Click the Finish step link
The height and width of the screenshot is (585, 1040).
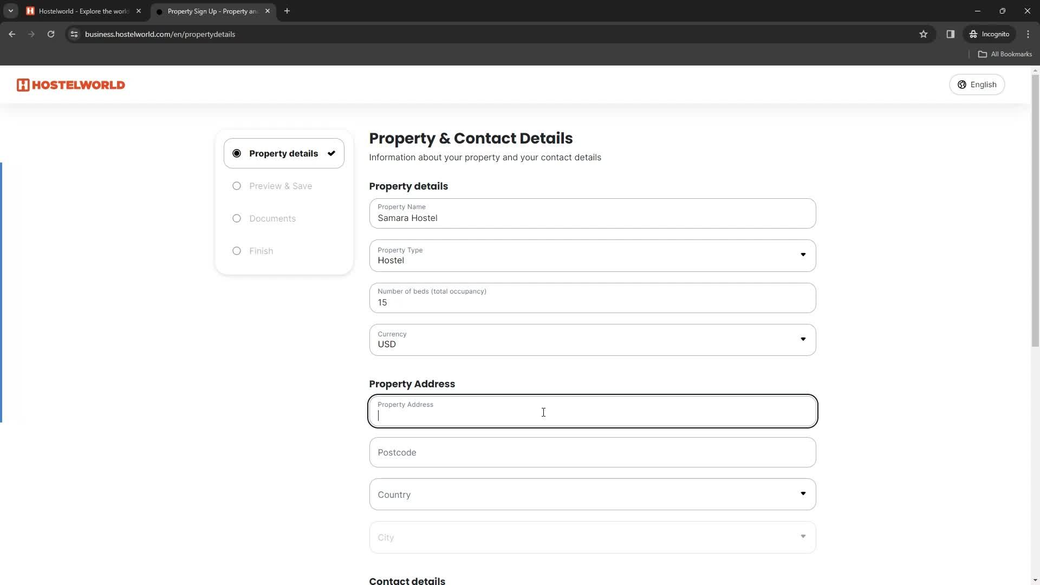(x=262, y=251)
